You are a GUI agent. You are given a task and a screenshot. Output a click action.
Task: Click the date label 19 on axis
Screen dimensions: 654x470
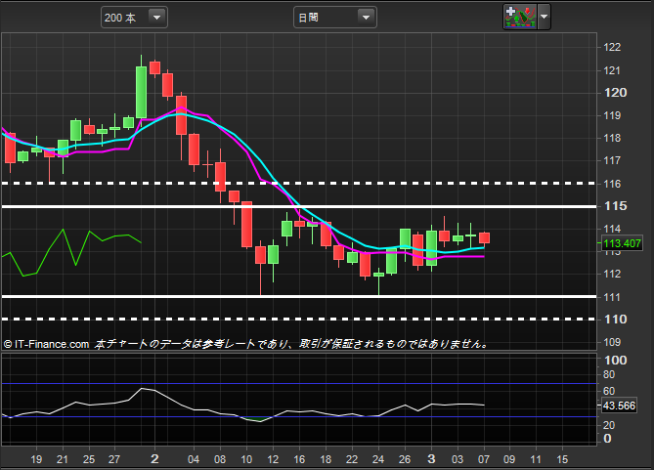pos(36,459)
